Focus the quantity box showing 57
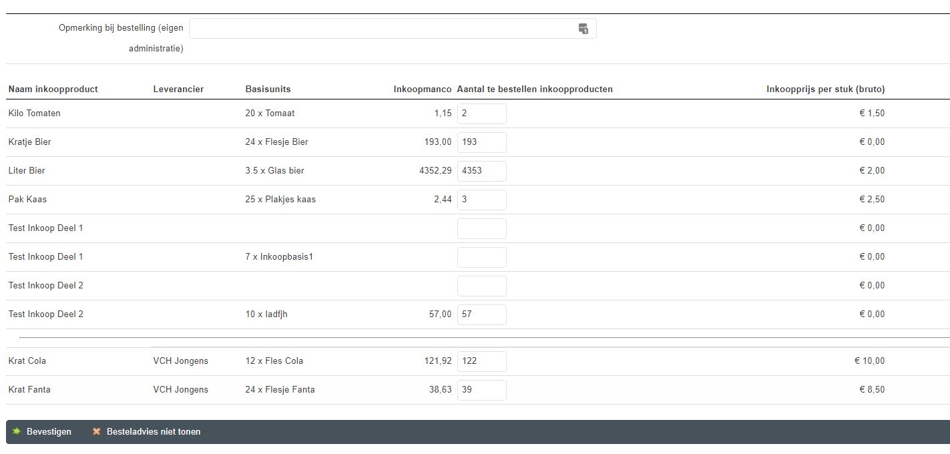 (x=481, y=314)
